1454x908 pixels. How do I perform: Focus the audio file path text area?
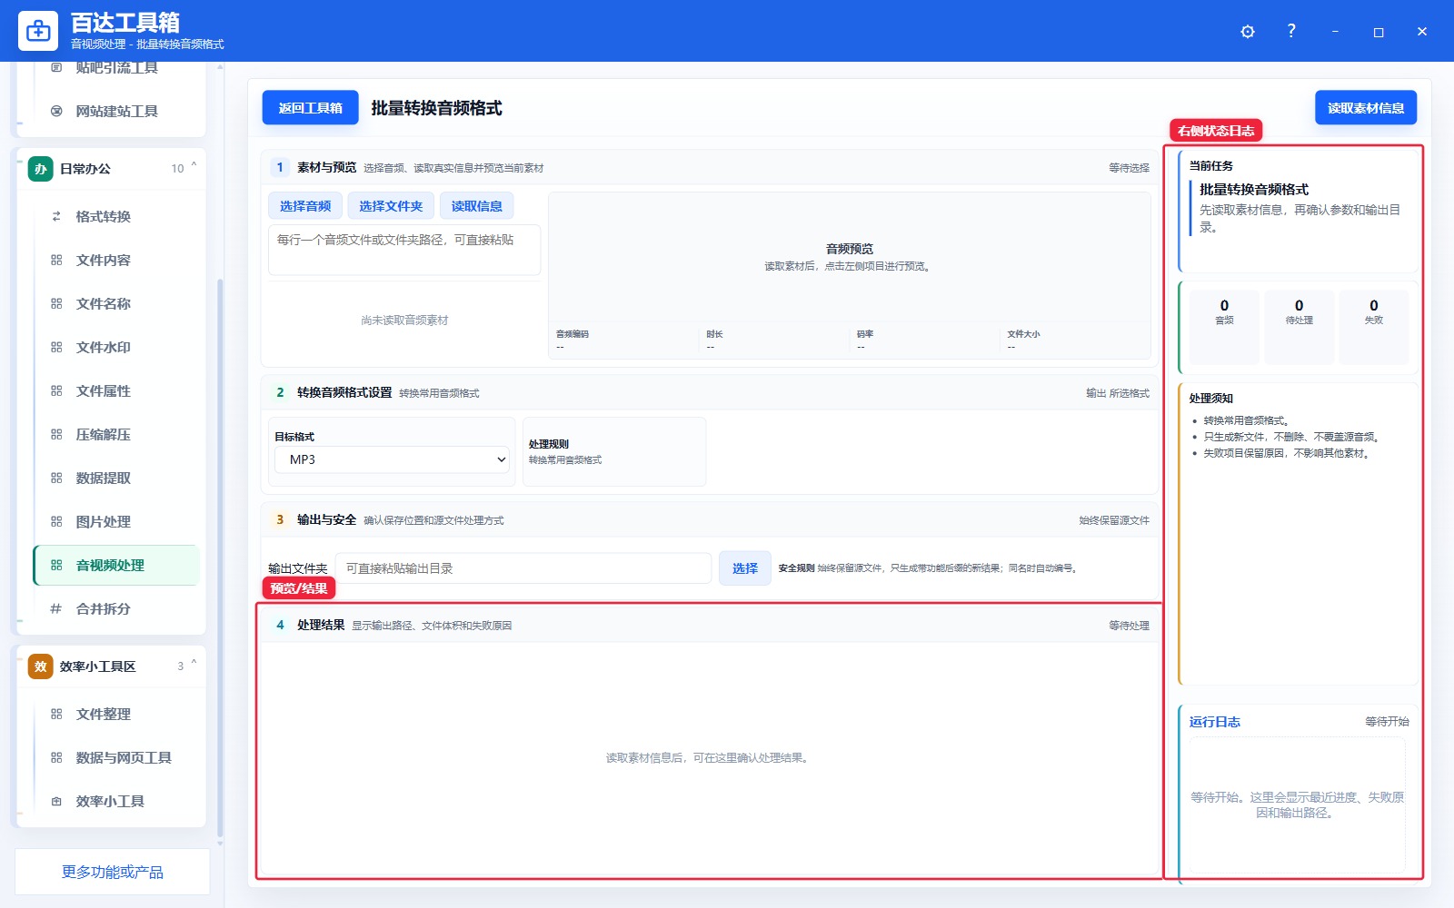point(404,250)
